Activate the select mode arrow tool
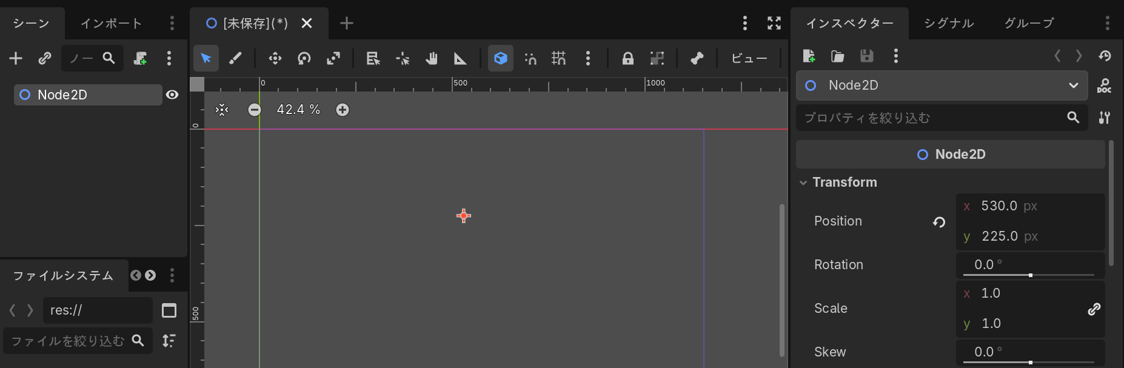The width and height of the screenshot is (1124, 368). tap(206, 58)
